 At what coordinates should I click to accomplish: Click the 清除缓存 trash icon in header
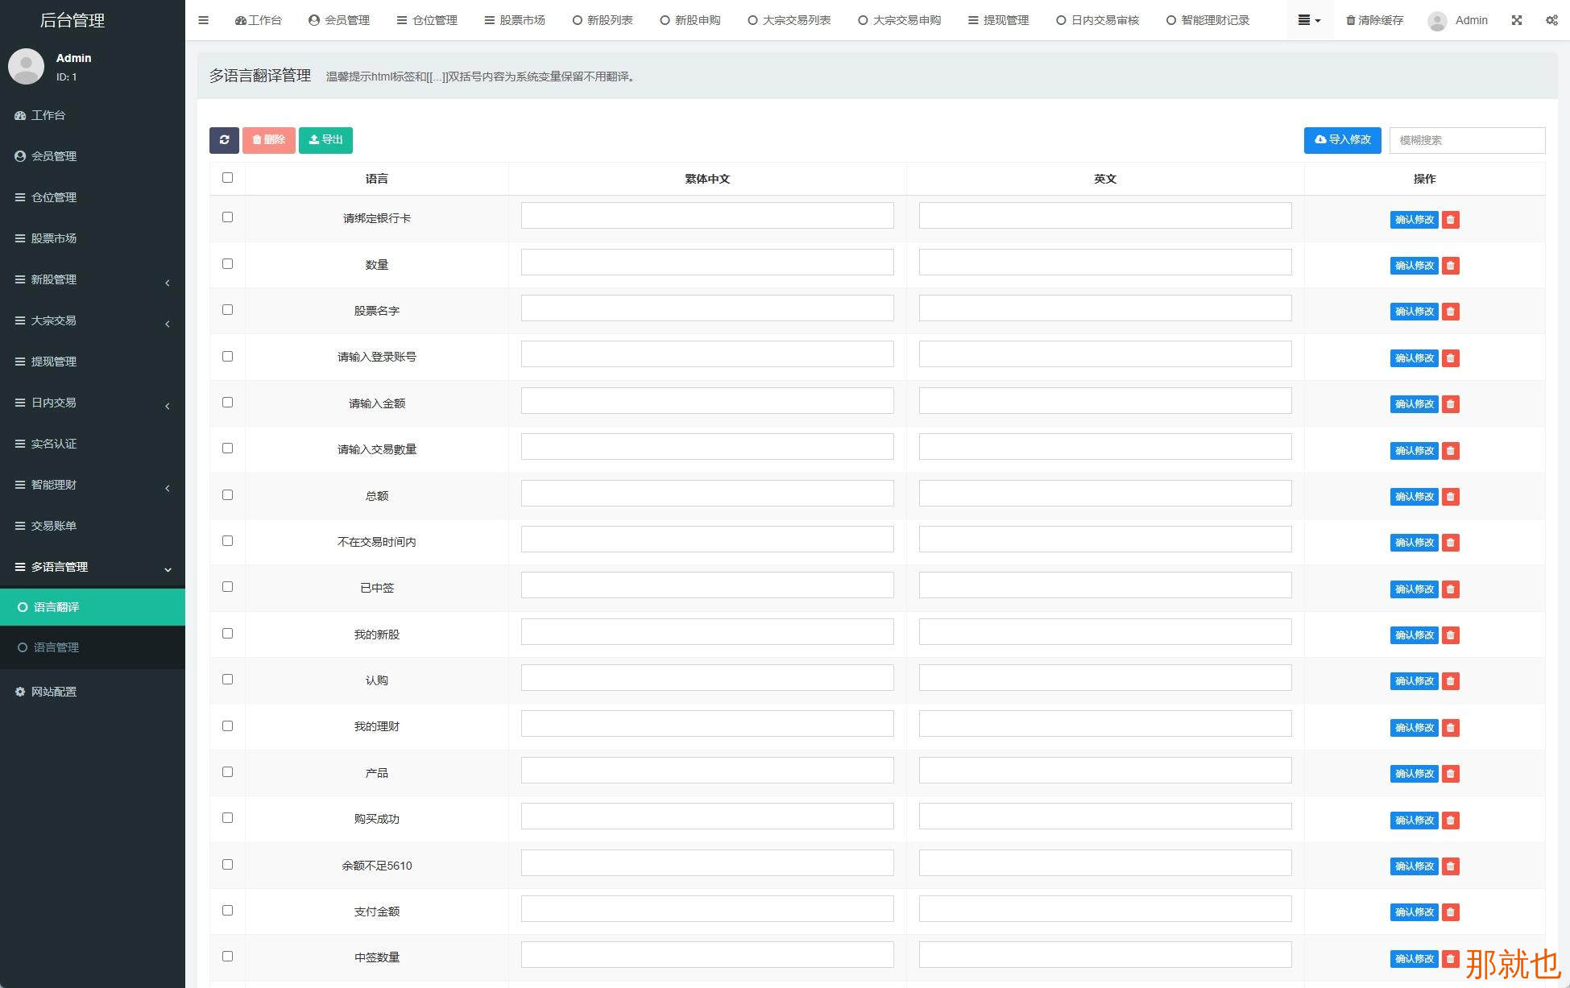1351,20
